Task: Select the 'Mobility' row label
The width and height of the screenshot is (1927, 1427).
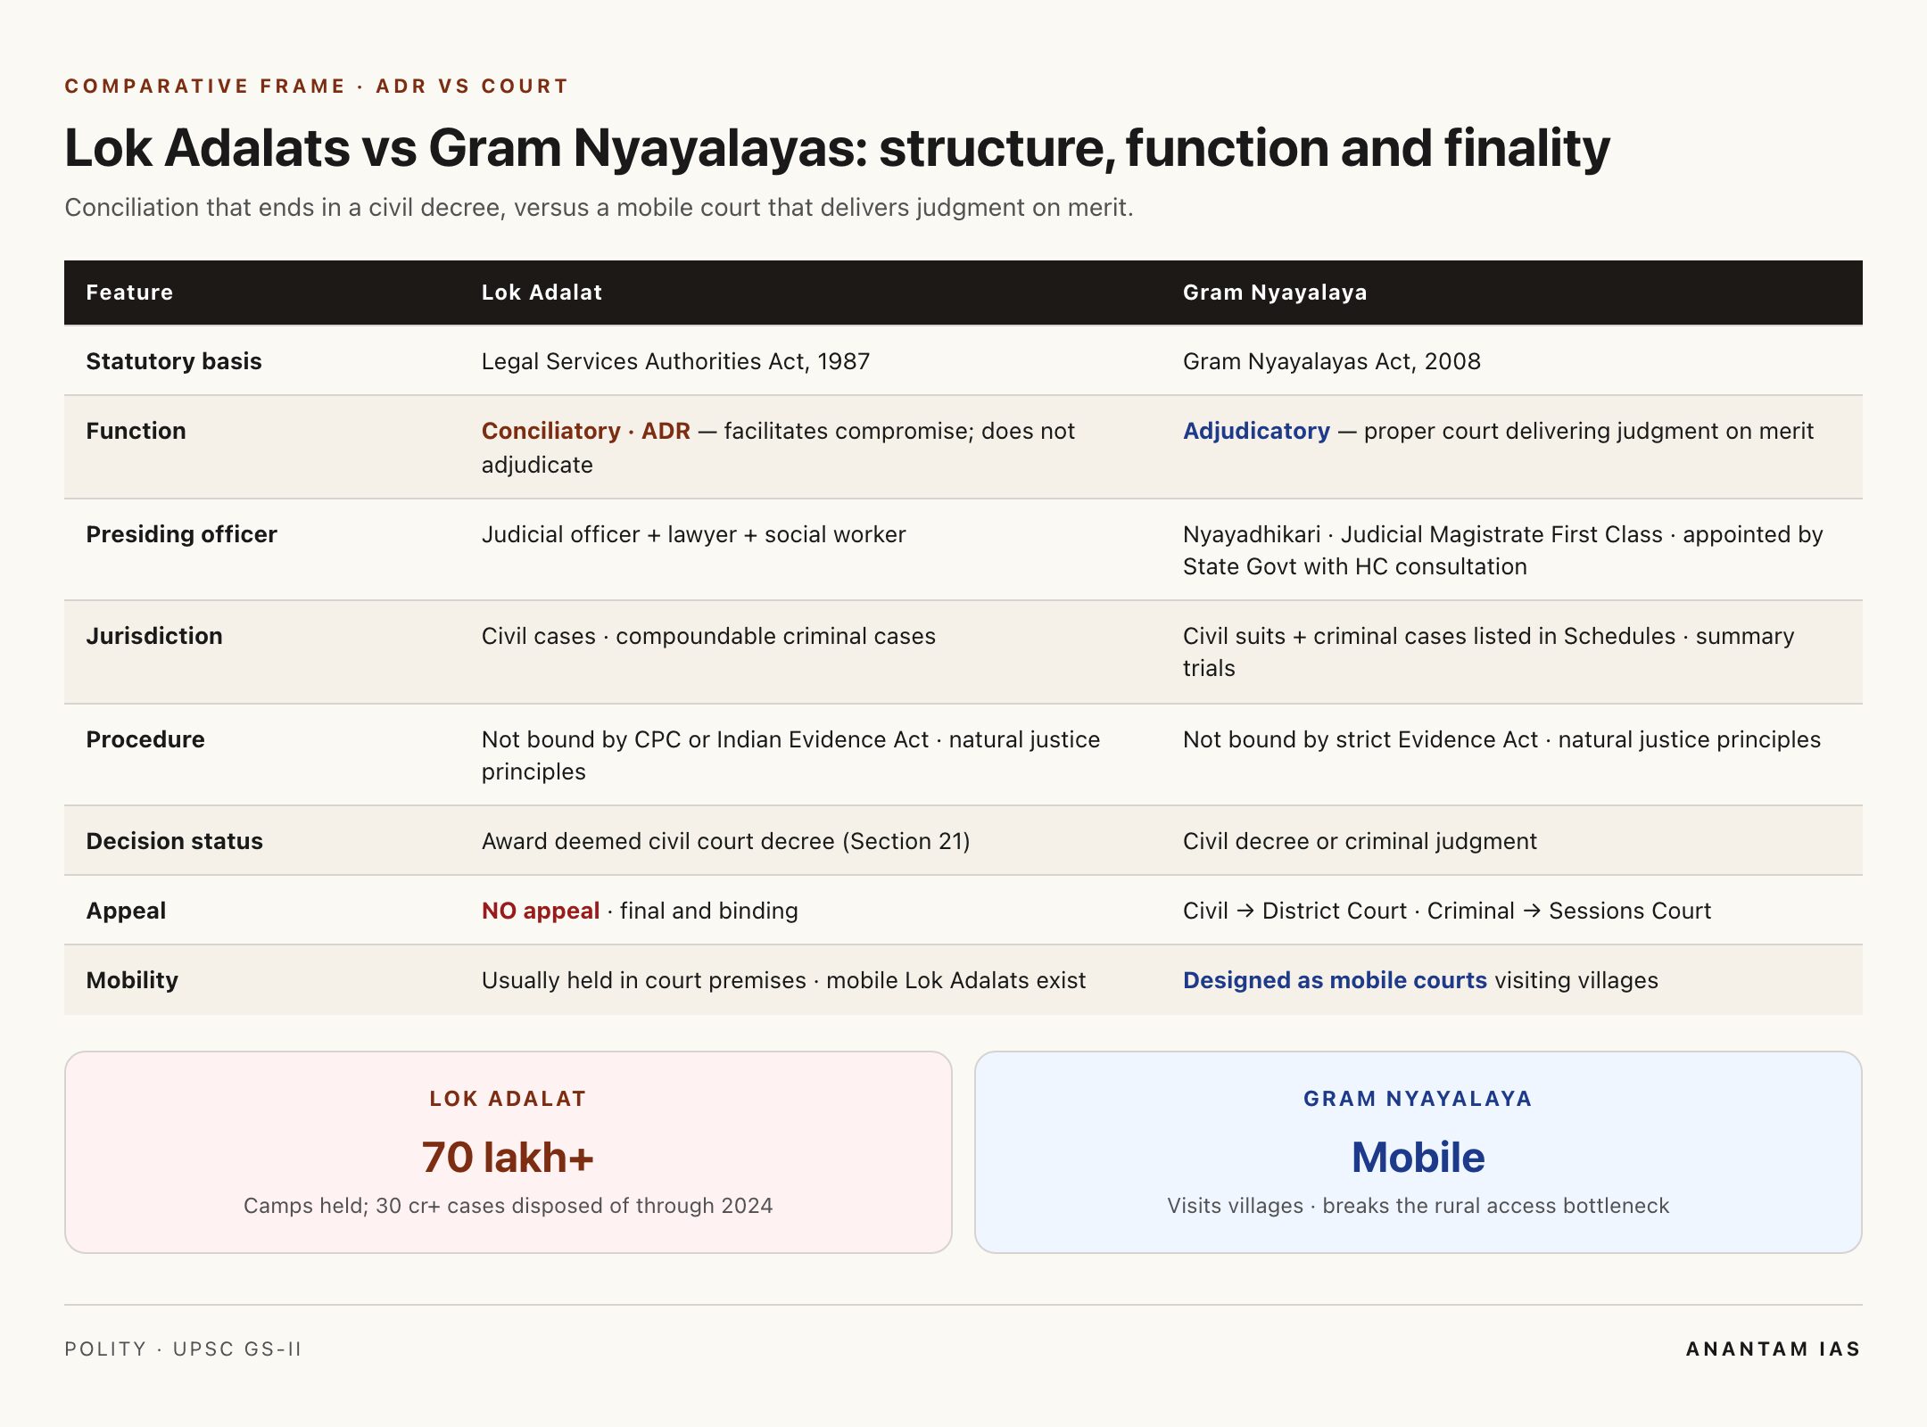Action: 132,980
